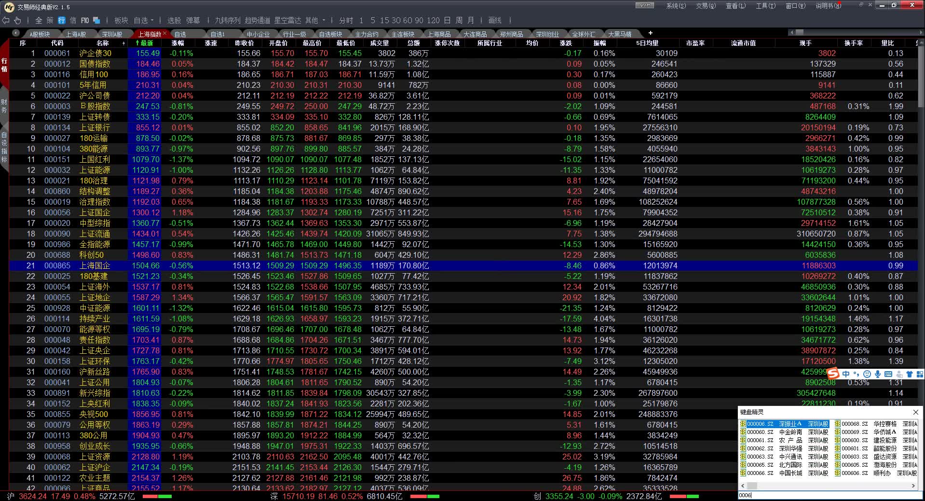Viewport: 925px width, 501px height.
Task: Select 月 monthly period
Action: [x=471, y=20]
